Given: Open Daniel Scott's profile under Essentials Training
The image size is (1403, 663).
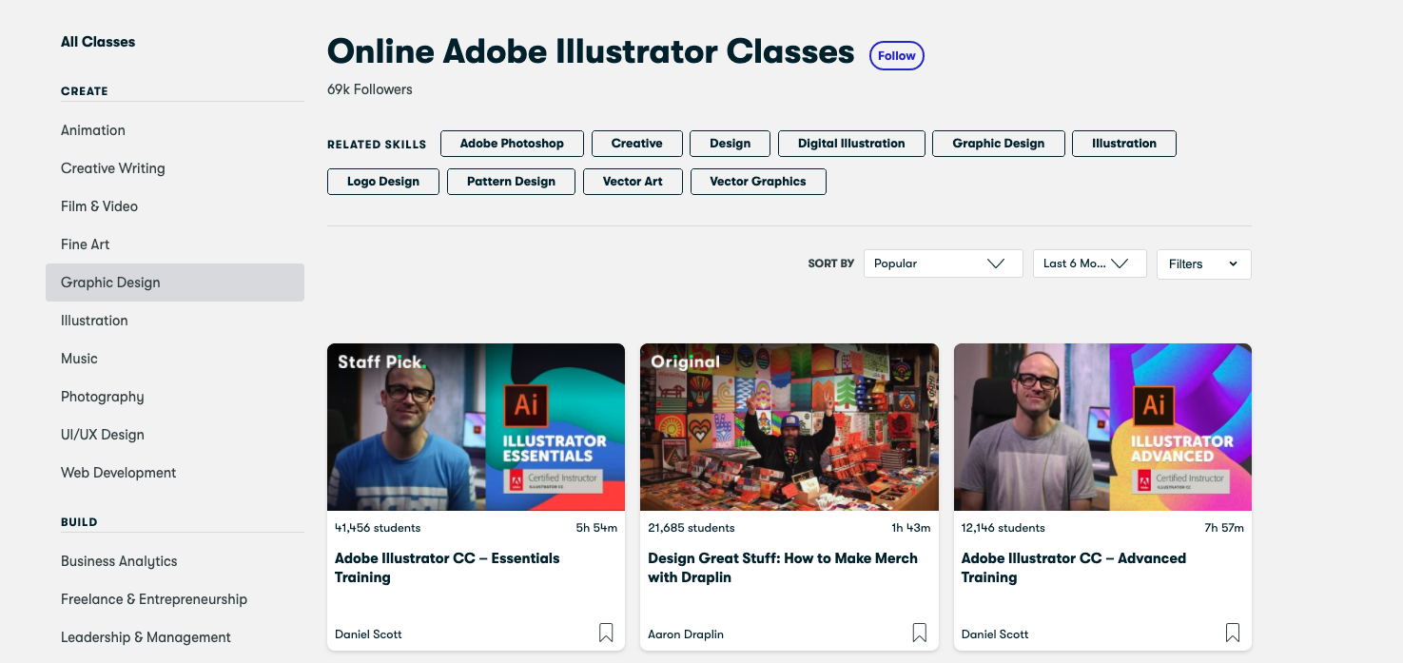Looking at the screenshot, I should [x=368, y=634].
